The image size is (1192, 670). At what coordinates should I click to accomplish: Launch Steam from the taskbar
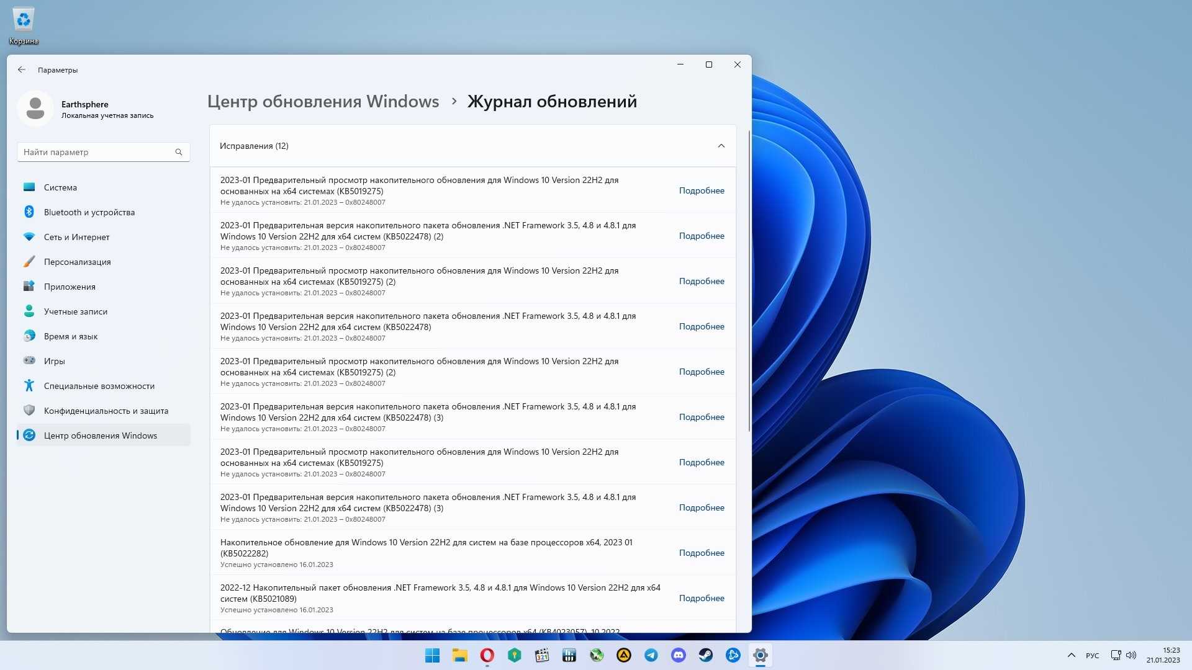(x=705, y=655)
